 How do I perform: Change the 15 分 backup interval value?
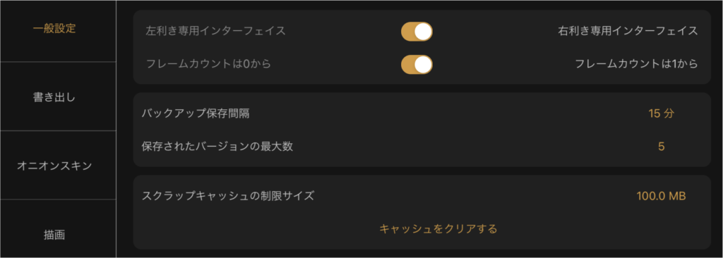click(661, 113)
